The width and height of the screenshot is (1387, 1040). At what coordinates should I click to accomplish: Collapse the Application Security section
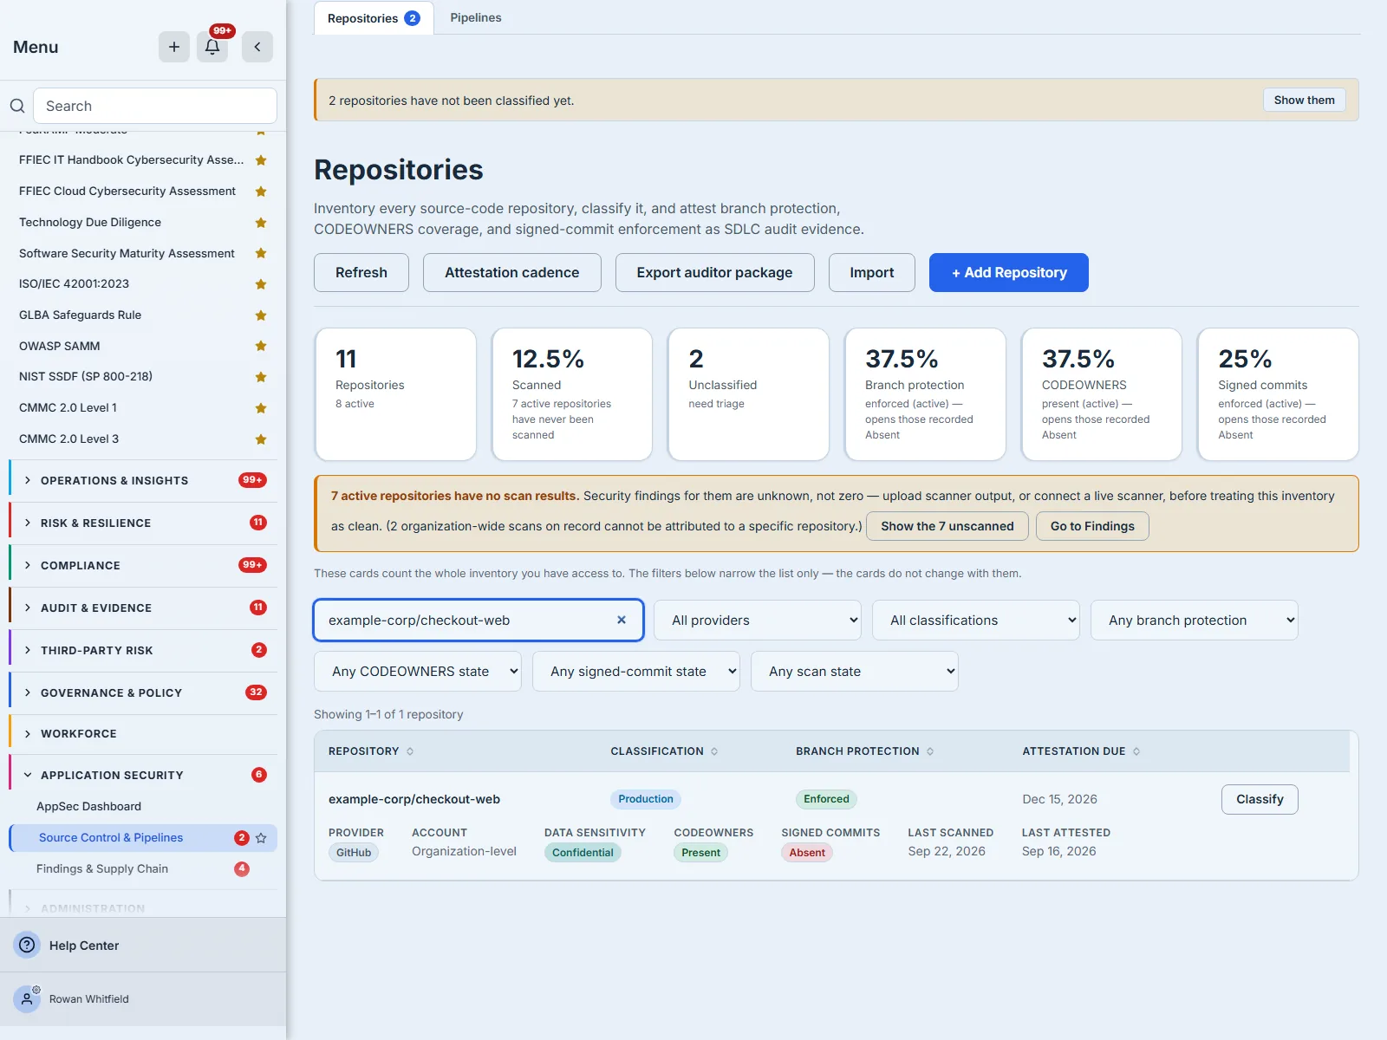click(143, 775)
